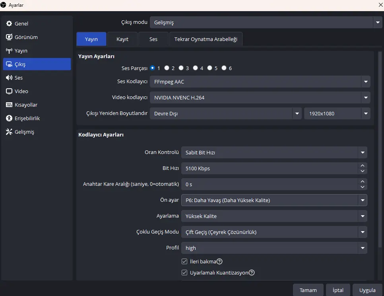Click the Video monitor icon
Viewport: 384px width, 296px height.
tap(9, 91)
